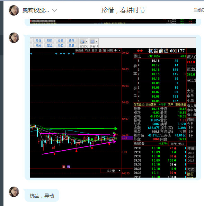
Task: Click the 同行业比较 button
Action: pos(177,144)
